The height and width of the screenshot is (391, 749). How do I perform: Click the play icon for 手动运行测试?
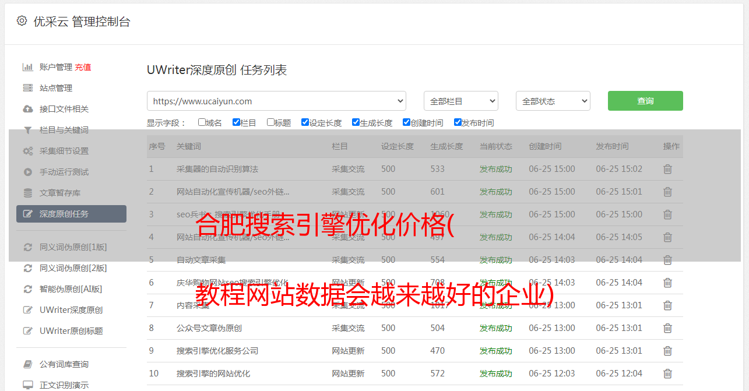tap(27, 172)
